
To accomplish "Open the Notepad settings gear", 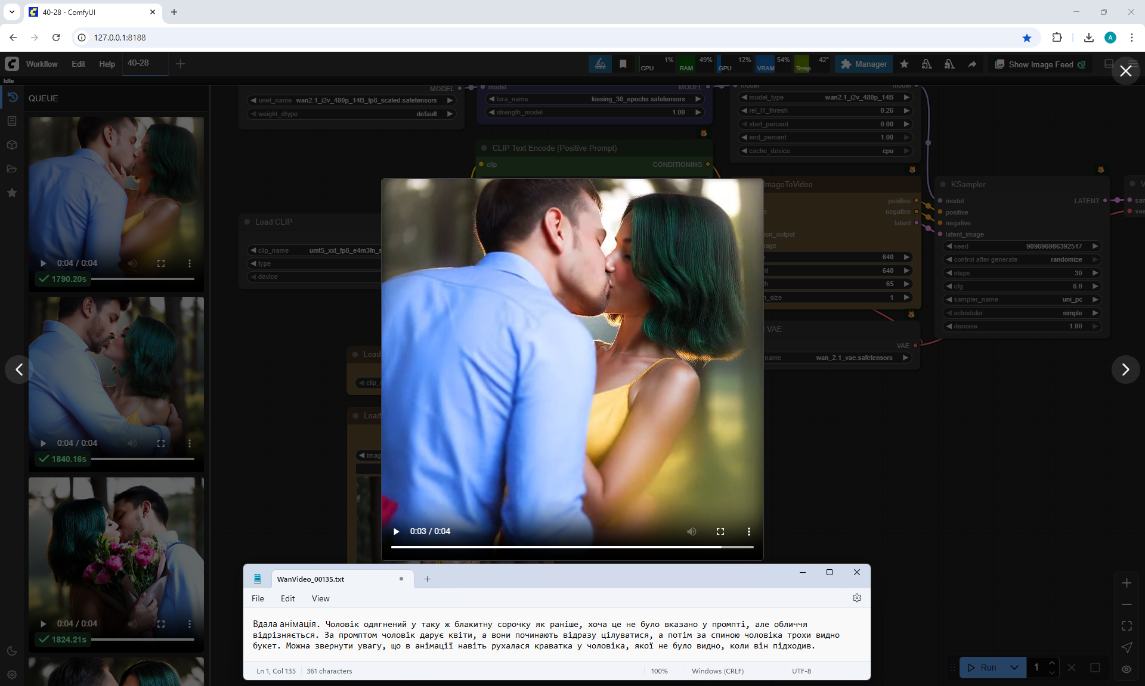I will click(856, 598).
